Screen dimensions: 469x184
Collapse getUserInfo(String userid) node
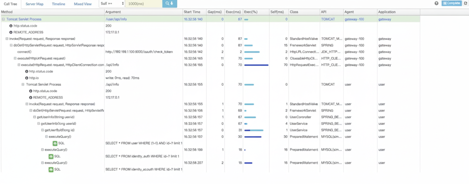(x=34, y=117)
